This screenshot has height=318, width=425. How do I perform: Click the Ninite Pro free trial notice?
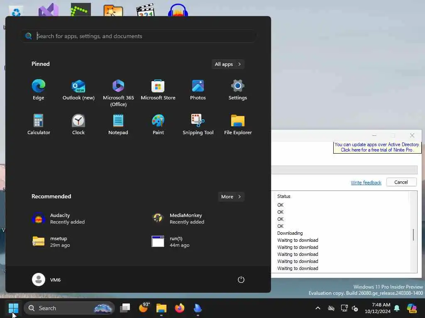(x=377, y=147)
